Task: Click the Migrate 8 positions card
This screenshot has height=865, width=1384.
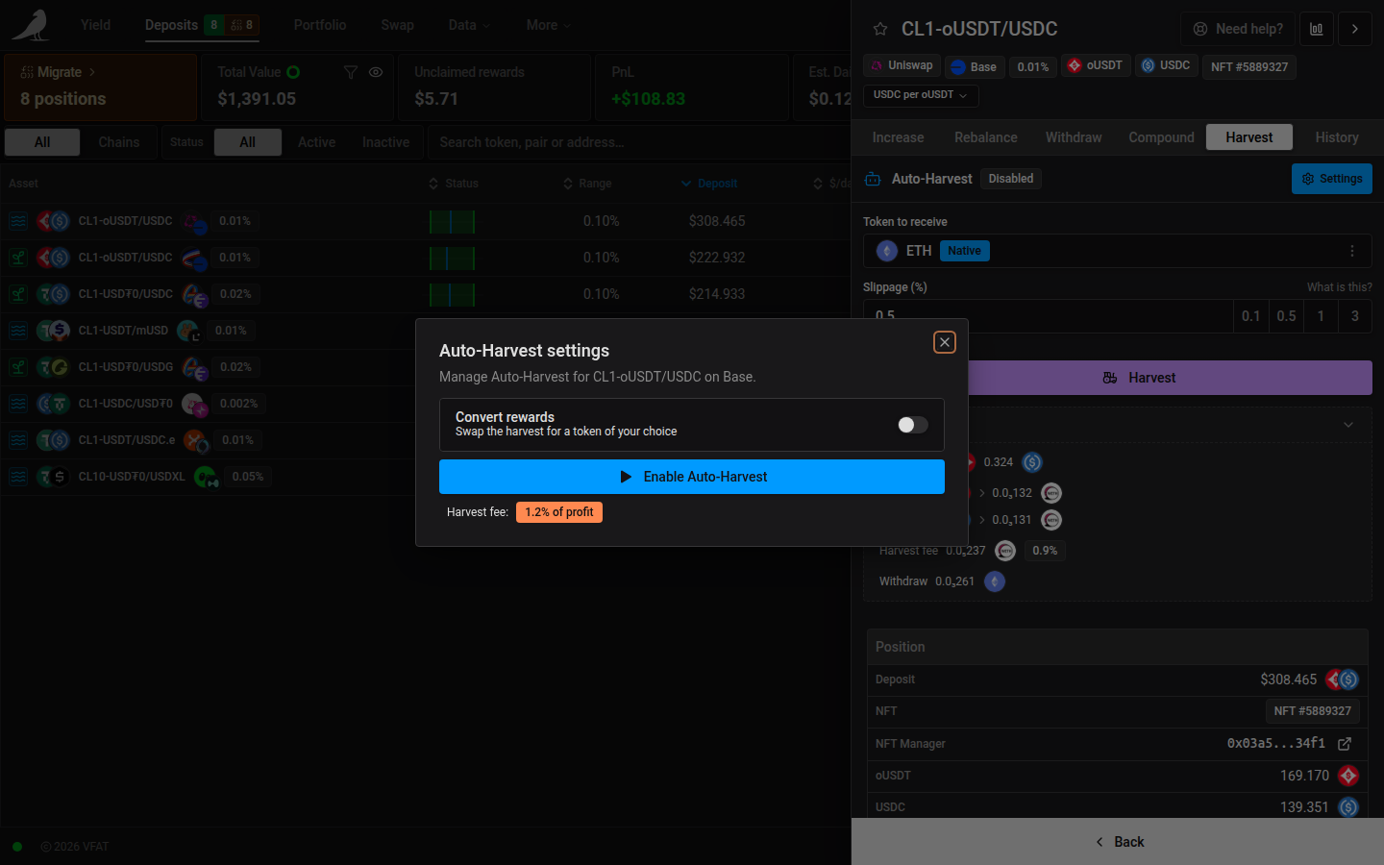Action: (x=101, y=86)
